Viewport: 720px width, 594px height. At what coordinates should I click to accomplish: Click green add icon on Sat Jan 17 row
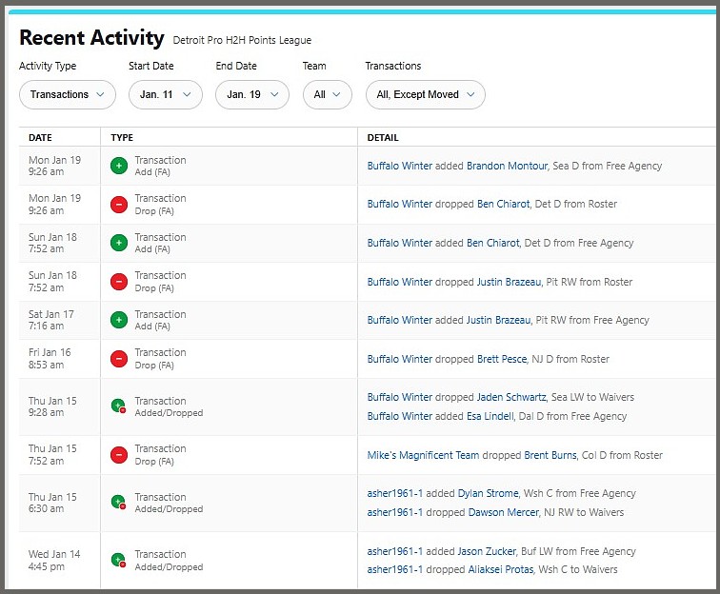[119, 320]
